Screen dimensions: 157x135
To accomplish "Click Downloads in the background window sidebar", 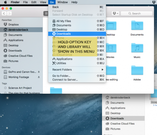I will pyautogui.click(x=123, y=119).
